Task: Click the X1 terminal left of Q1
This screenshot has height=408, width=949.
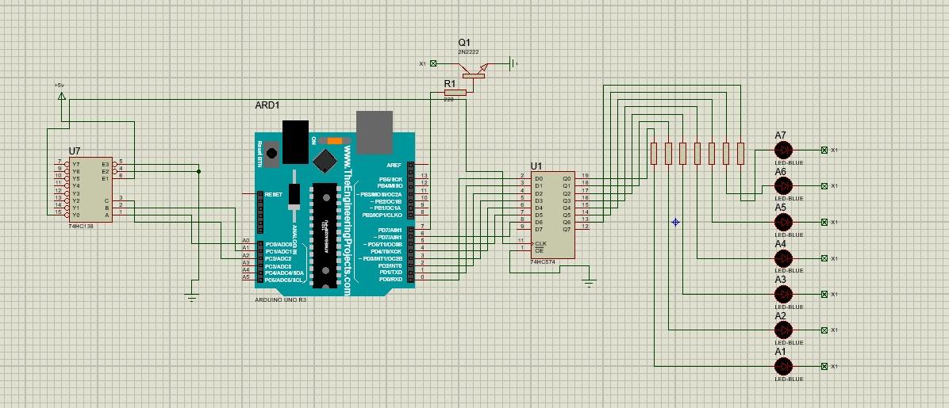Action: point(432,63)
